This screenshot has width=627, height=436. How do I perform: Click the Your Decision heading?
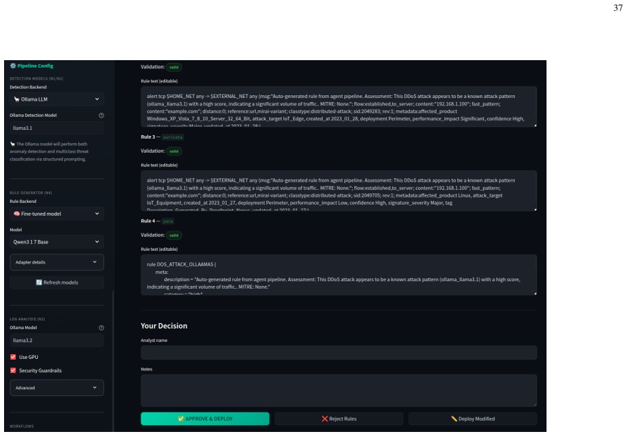tap(164, 326)
